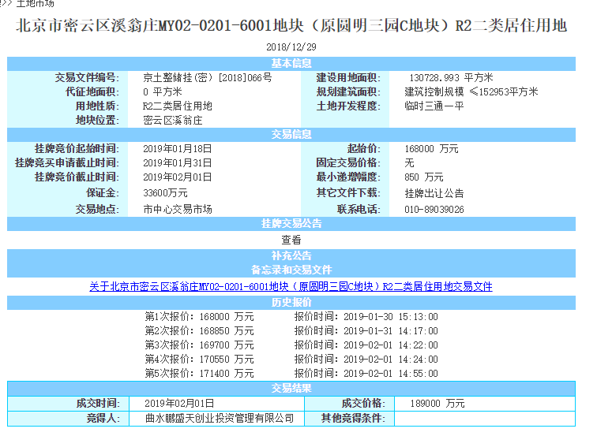This screenshot has height=436, width=597.
Task: Click the location value 密云区溪翁庄
Action: tap(172, 121)
